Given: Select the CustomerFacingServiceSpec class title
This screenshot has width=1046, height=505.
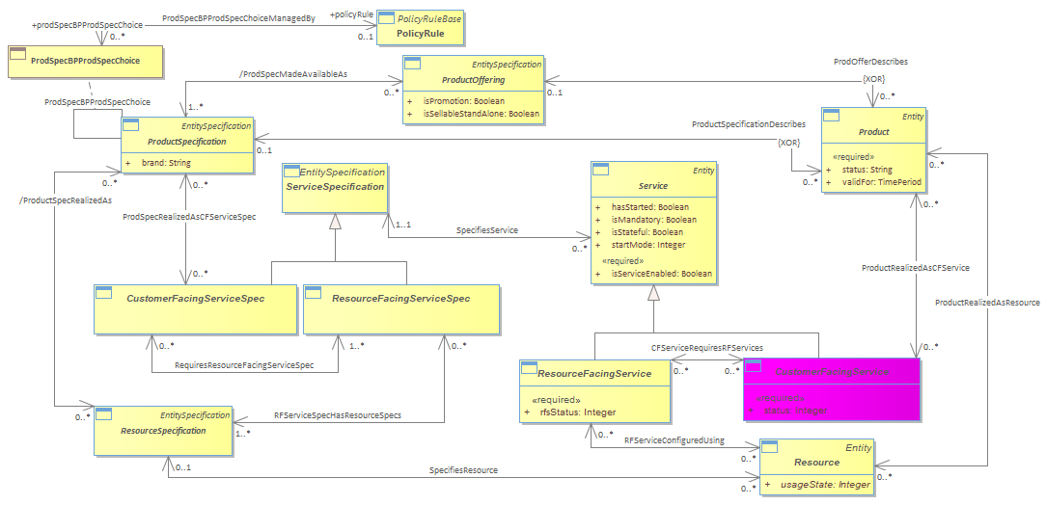Looking at the screenshot, I should coord(196,299).
